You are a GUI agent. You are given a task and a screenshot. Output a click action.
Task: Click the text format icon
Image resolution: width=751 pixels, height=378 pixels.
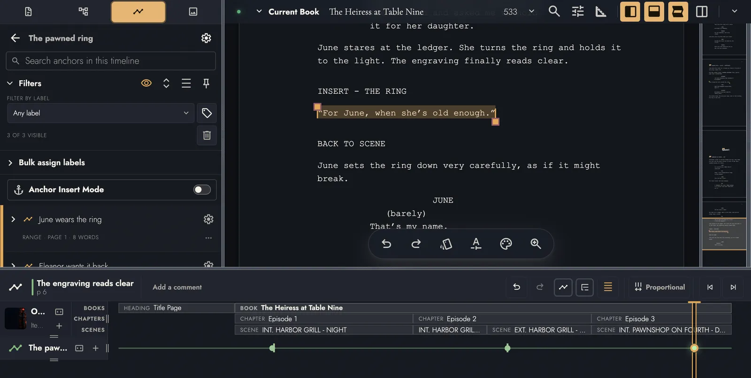(476, 244)
